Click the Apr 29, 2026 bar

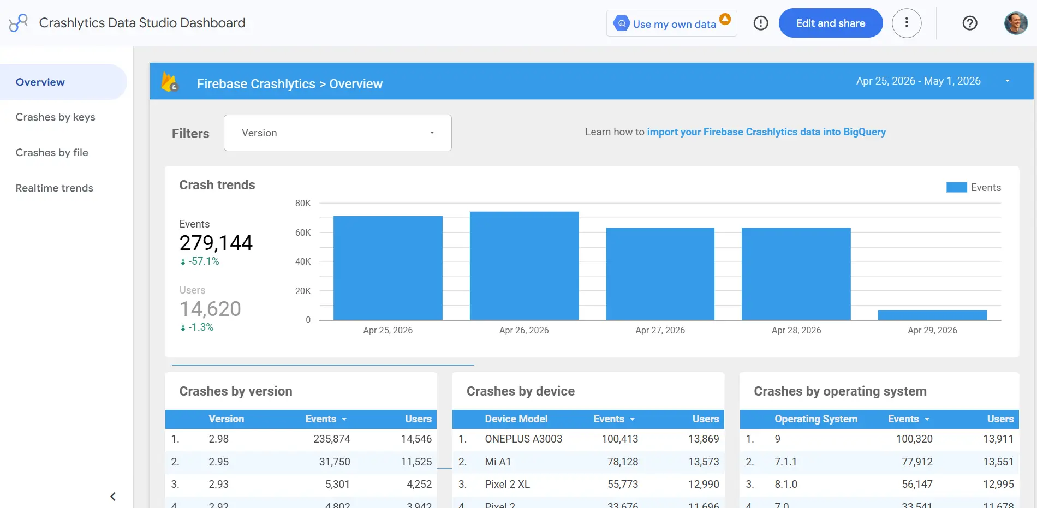coord(932,315)
